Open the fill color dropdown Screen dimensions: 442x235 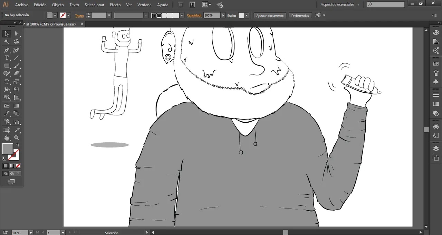pyautogui.click(x=55, y=16)
